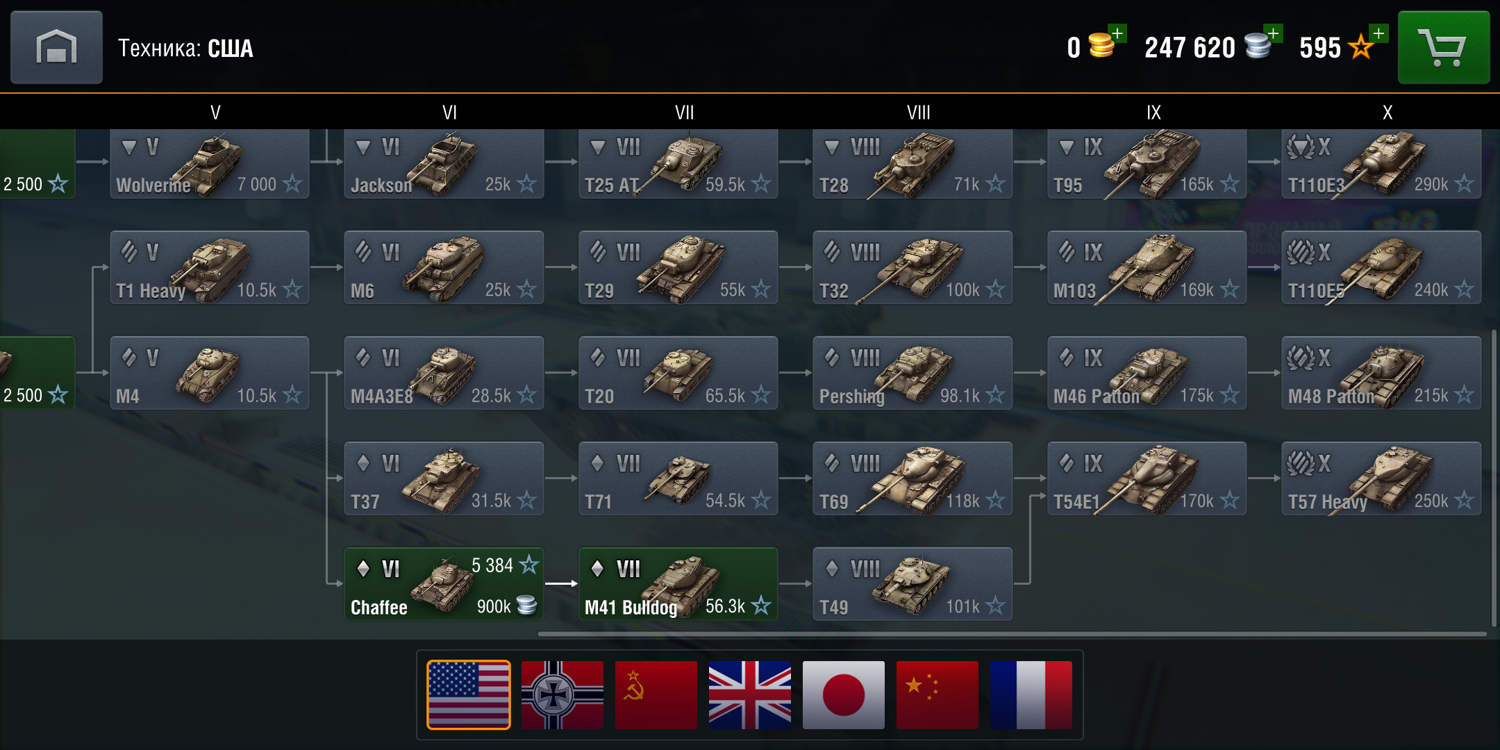This screenshot has width=1500, height=750.
Task: Select the USSR red flag nation
Action: coord(656,694)
